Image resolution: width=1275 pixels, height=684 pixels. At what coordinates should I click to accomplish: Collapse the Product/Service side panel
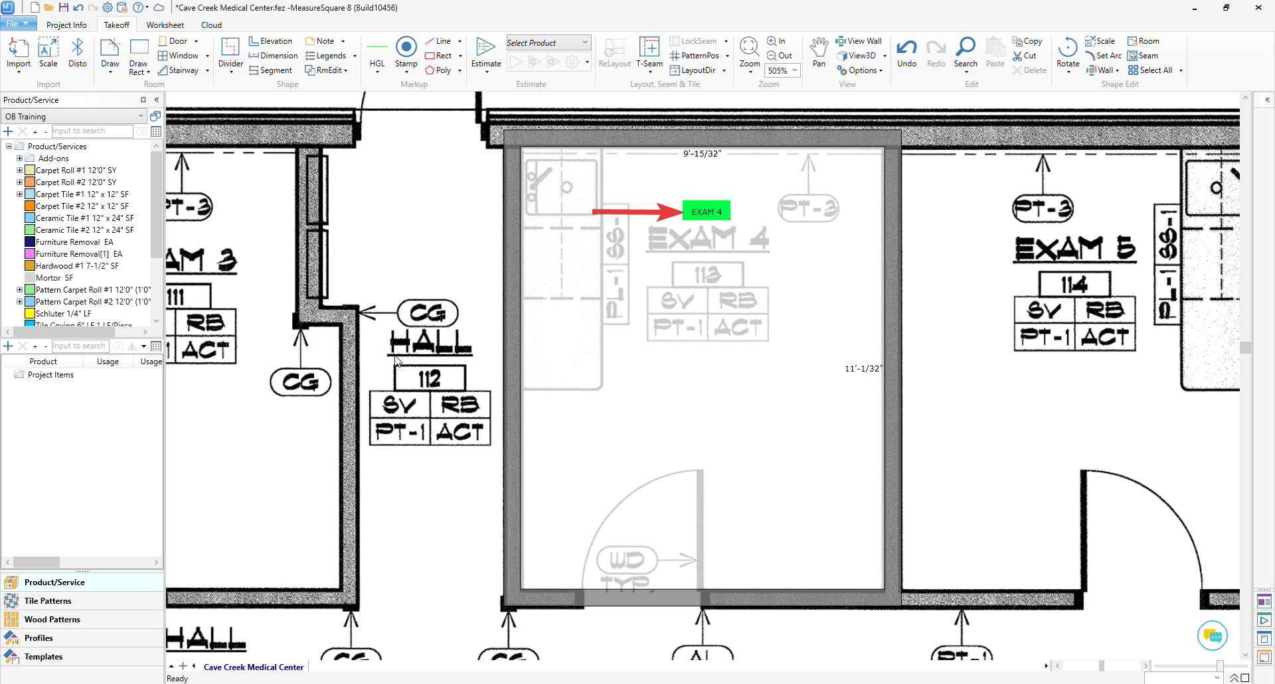157,100
